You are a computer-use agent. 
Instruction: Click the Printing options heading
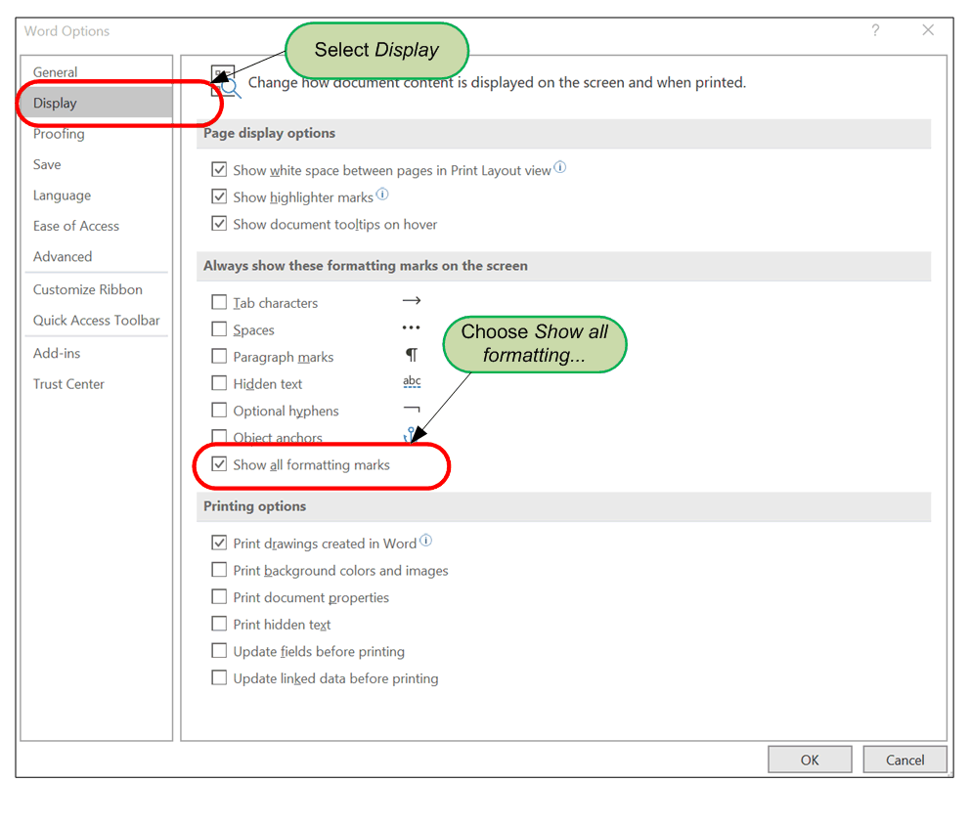click(255, 506)
